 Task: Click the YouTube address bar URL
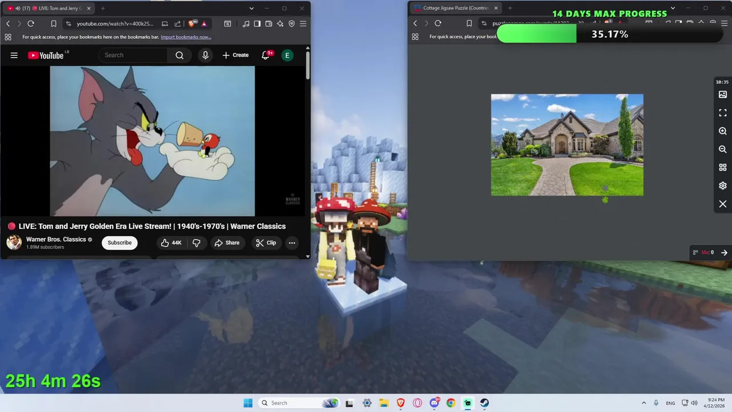click(x=115, y=23)
